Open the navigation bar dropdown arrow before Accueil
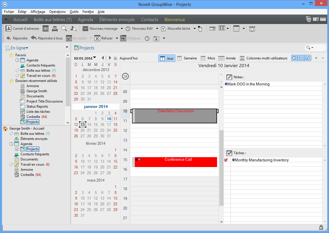The image size is (329, 233). (x=6, y=19)
